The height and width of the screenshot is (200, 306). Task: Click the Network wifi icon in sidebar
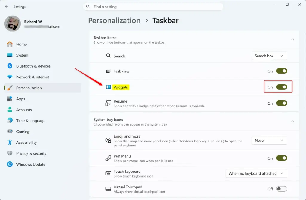pos(10,77)
